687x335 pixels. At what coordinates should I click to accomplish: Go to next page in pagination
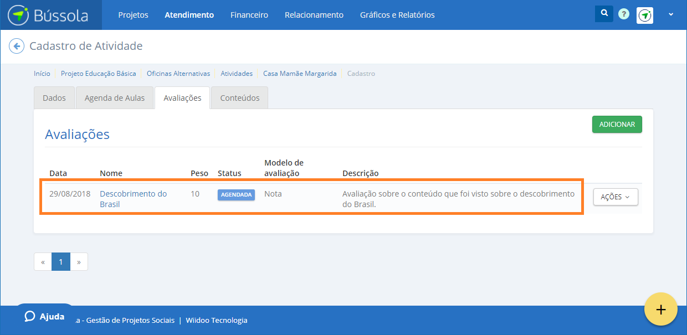click(x=79, y=262)
